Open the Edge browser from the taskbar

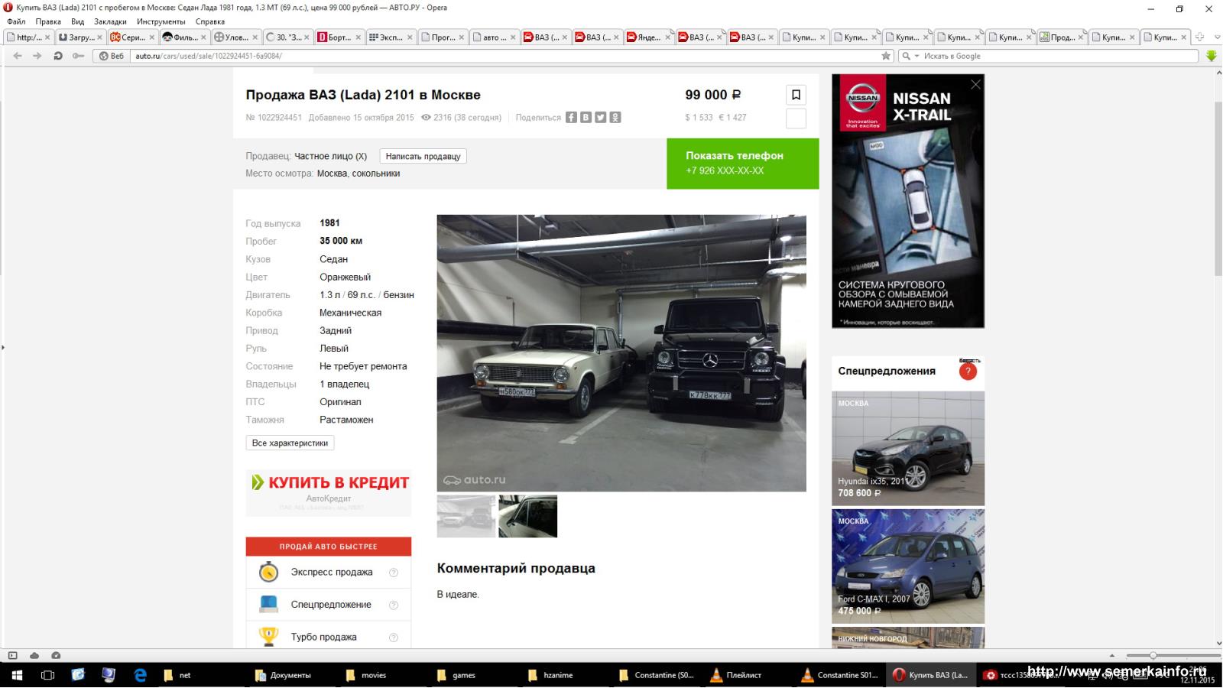(x=140, y=675)
